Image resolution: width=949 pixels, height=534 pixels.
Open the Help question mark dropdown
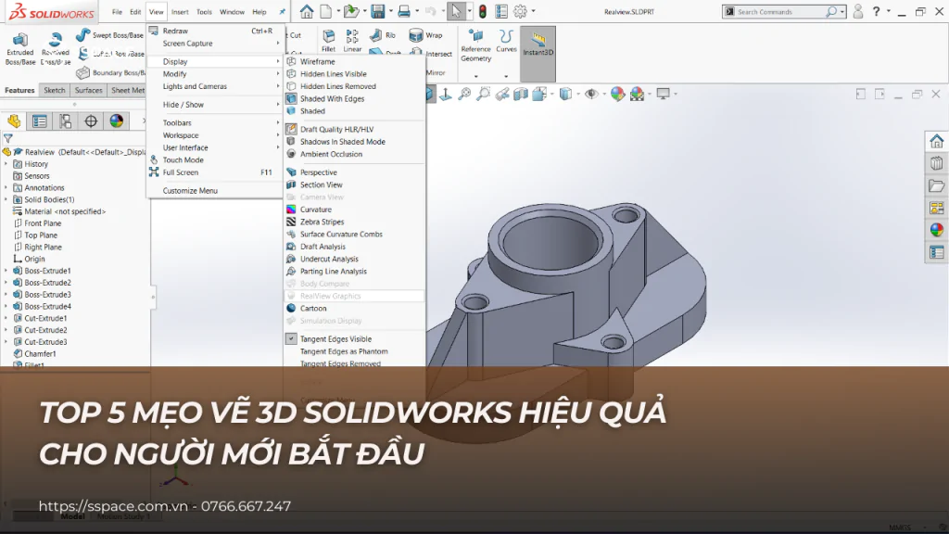pos(889,11)
